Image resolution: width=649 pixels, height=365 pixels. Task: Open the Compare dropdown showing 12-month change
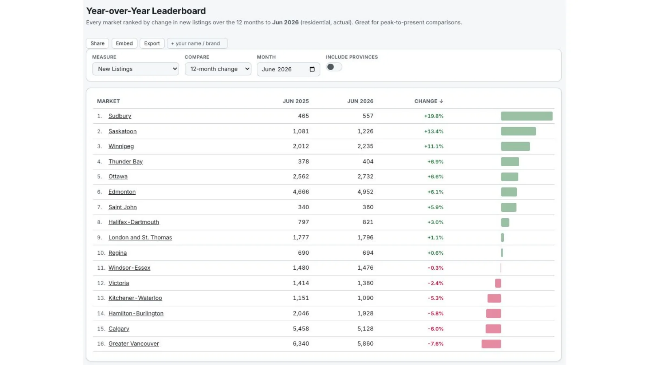pos(218,69)
